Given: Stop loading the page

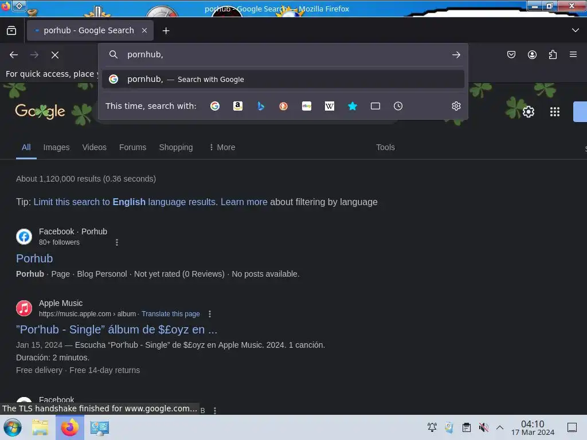Looking at the screenshot, I should [x=55, y=55].
